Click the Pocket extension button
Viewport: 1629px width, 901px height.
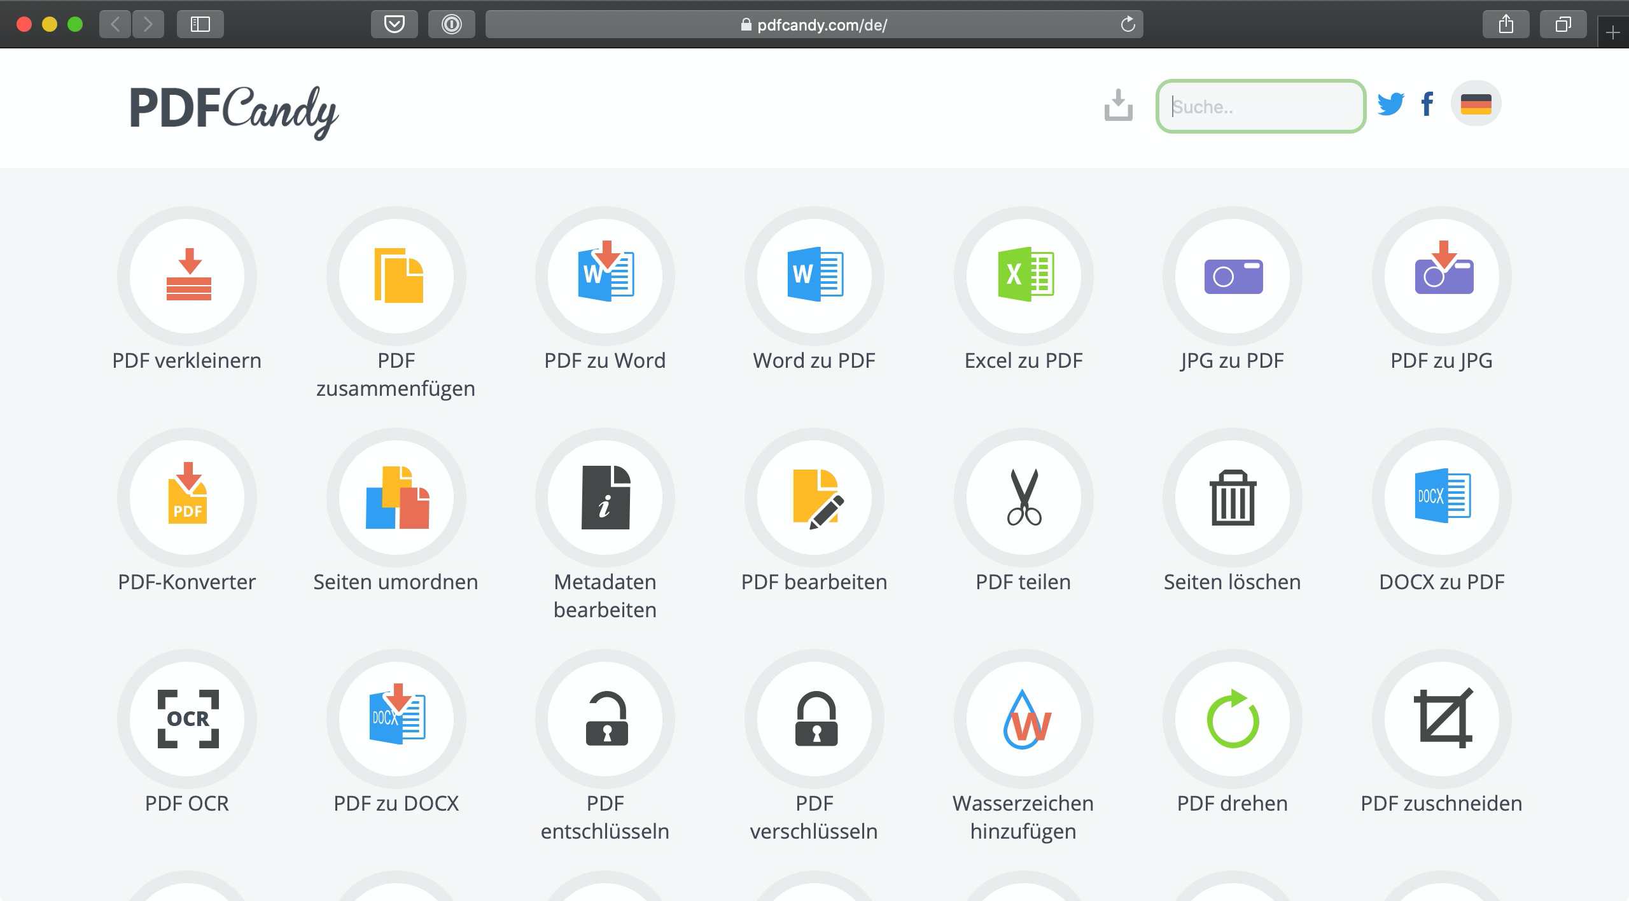(395, 24)
